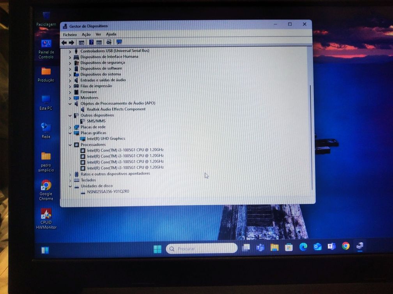Expand Filas de impressão node
The height and width of the screenshot is (294, 393).
(70, 87)
